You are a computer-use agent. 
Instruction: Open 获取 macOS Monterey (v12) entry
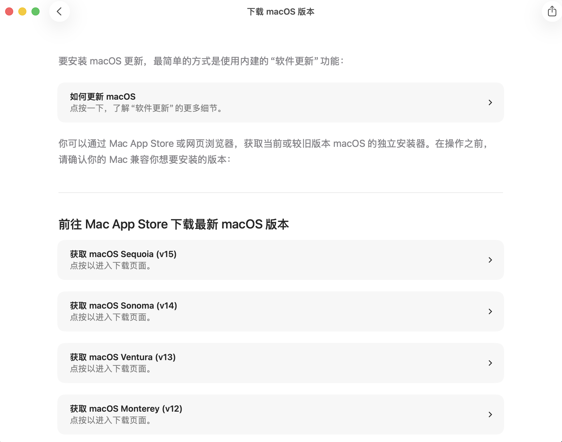pyautogui.click(x=126, y=409)
